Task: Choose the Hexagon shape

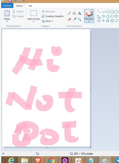Action: tap(112, 16)
